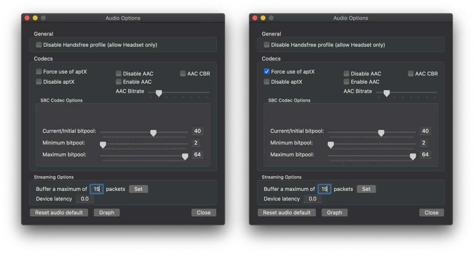The image size is (474, 253).
Task: Select the Device latency value field
Action: coord(84,199)
